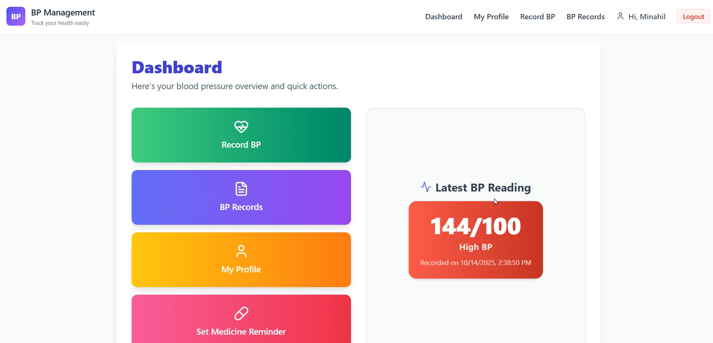Click the green Record BP card label
713x343 pixels.
coord(241,145)
